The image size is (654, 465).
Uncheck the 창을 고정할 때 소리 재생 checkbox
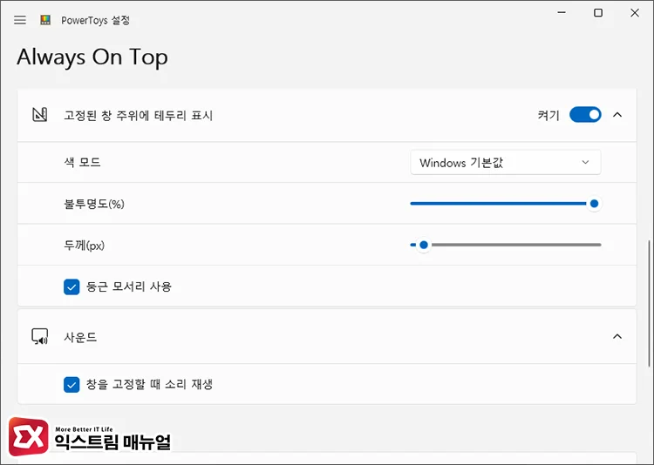[x=72, y=384]
